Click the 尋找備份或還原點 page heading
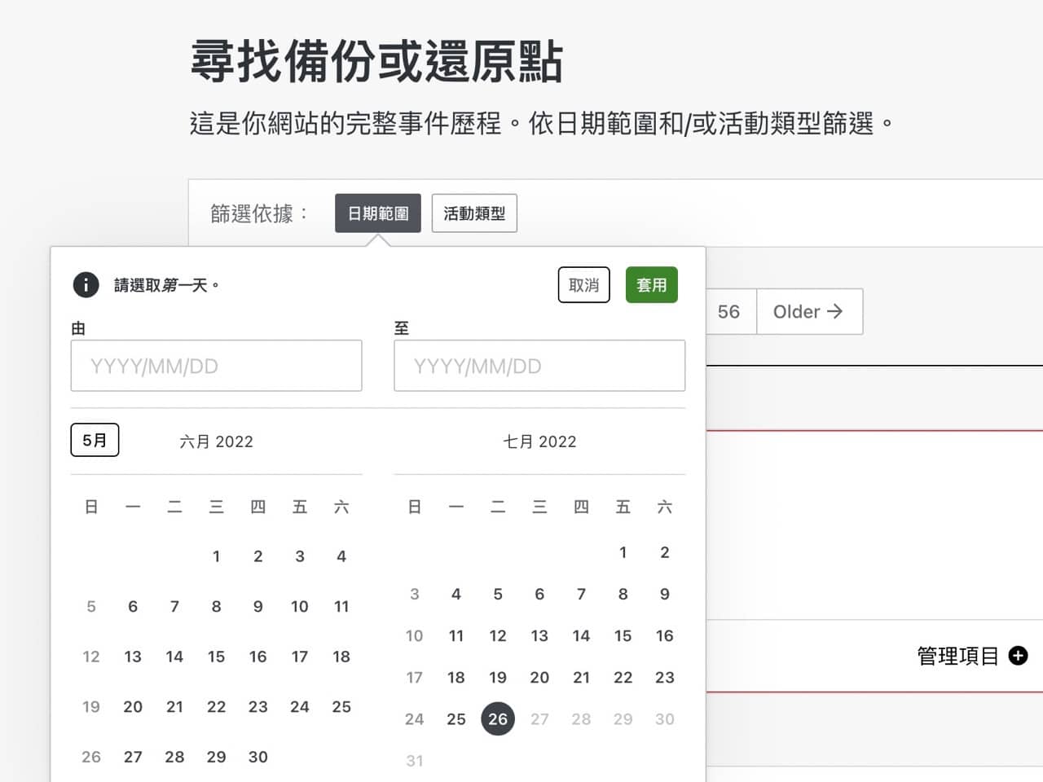The height and width of the screenshot is (782, 1043). coord(376,62)
